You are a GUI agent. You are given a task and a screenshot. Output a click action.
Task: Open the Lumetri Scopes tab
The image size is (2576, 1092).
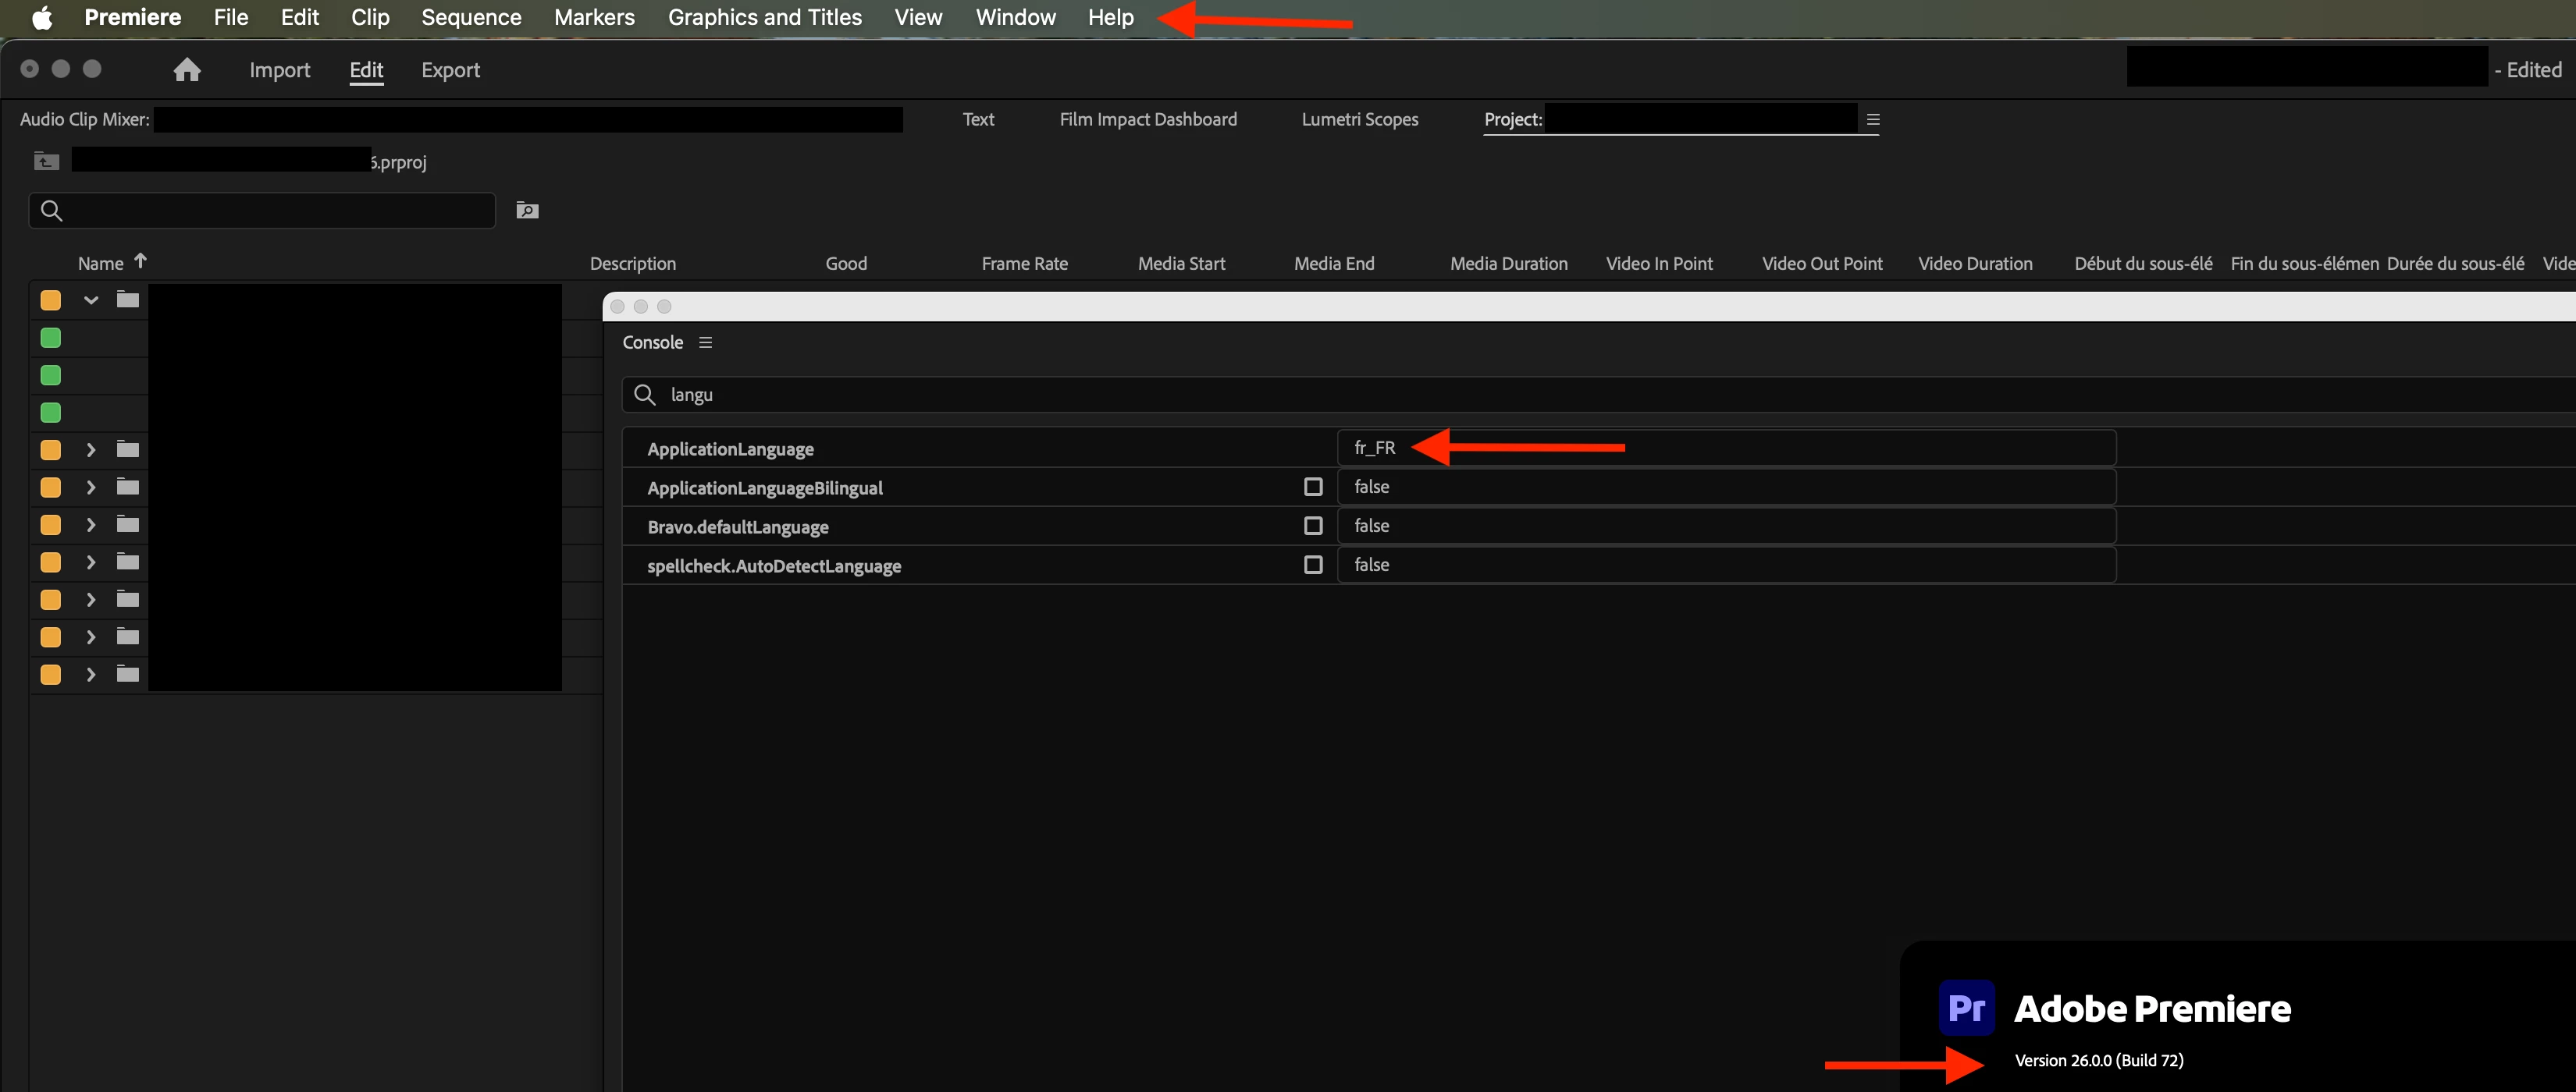point(1360,119)
